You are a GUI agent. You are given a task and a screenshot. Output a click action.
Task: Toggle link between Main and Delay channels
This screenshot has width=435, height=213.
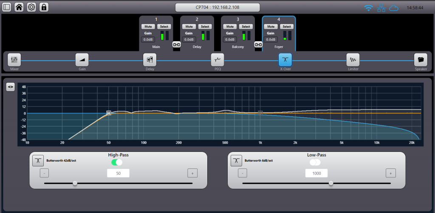[176, 44]
